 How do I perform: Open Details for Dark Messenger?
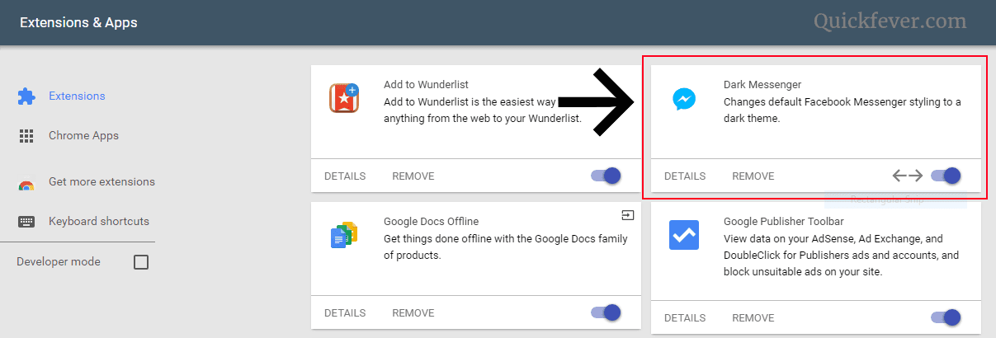(x=685, y=176)
